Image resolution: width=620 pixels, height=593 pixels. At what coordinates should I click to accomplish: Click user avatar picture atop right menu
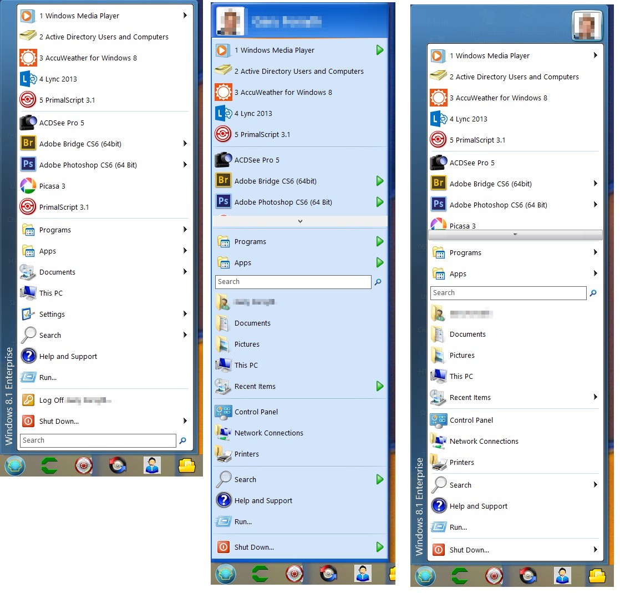(587, 26)
